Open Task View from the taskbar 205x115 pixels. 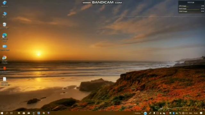click(12, 113)
